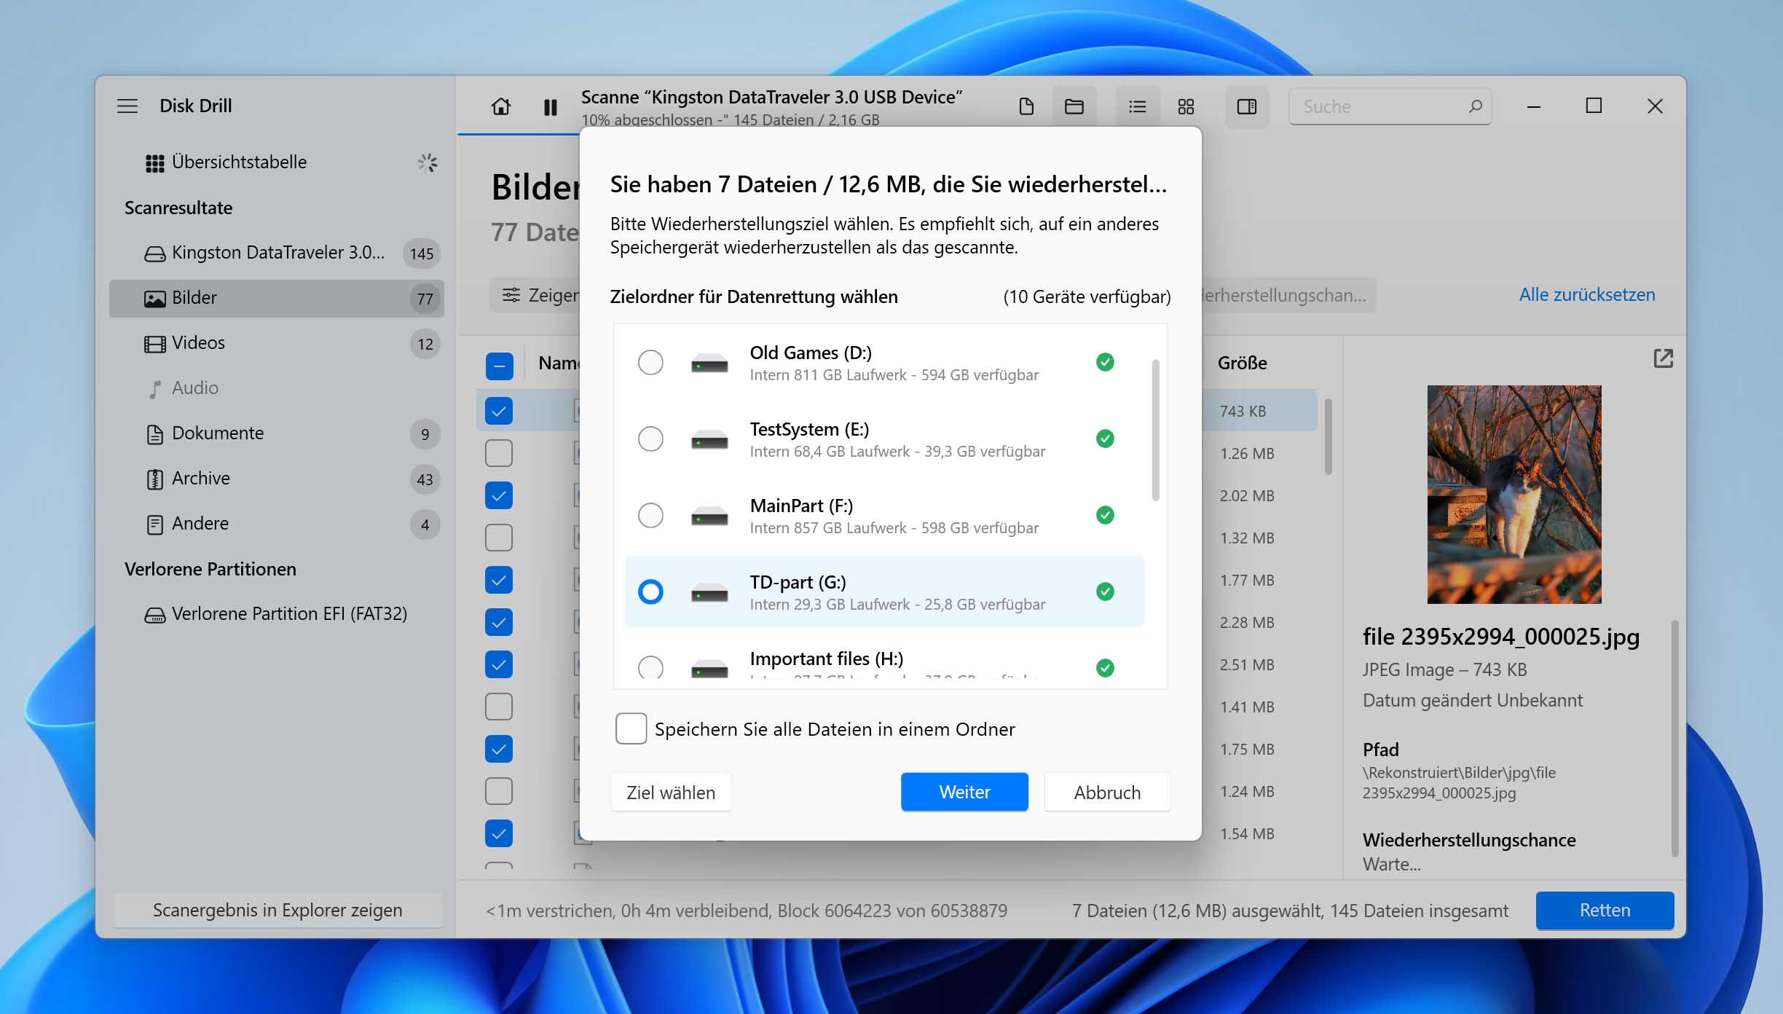
Task: Uncheck the checkbox for 743 KB row
Action: coord(499,411)
